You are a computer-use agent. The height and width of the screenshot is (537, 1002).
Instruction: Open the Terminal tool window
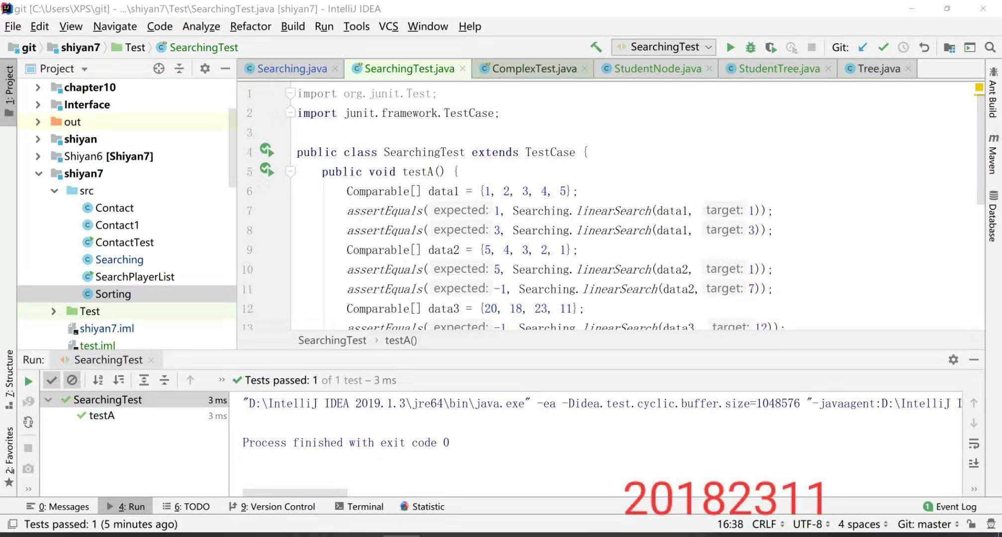point(359,507)
